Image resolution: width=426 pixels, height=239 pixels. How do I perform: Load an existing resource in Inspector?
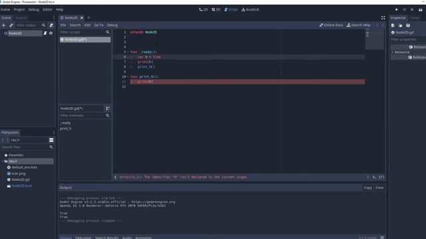pyautogui.click(x=401, y=25)
